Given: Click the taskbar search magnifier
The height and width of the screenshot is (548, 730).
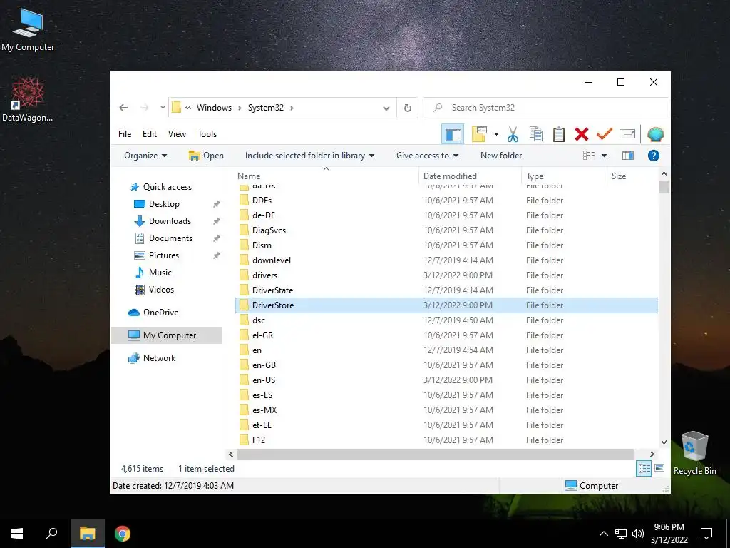Looking at the screenshot, I should pyautogui.click(x=51, y=534).
